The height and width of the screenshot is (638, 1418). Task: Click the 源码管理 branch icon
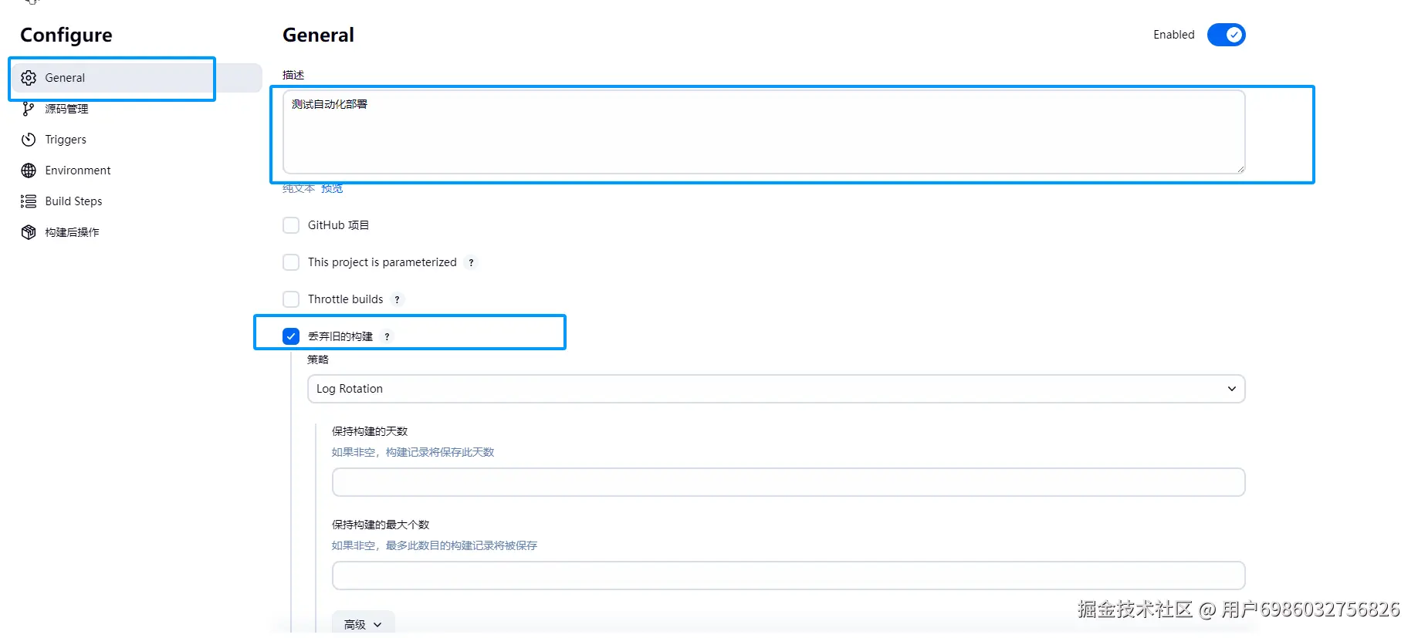pyautogui.click(x=29, y=109)
